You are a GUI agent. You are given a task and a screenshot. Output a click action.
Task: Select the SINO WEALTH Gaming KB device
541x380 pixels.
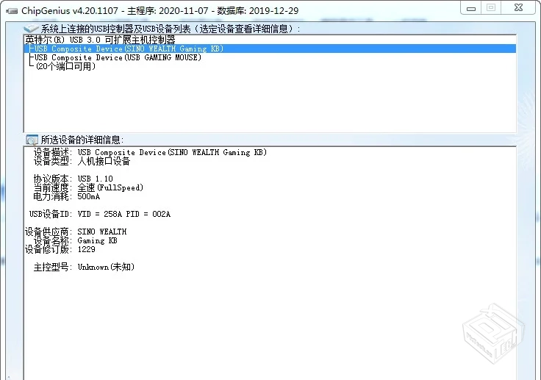129,49
